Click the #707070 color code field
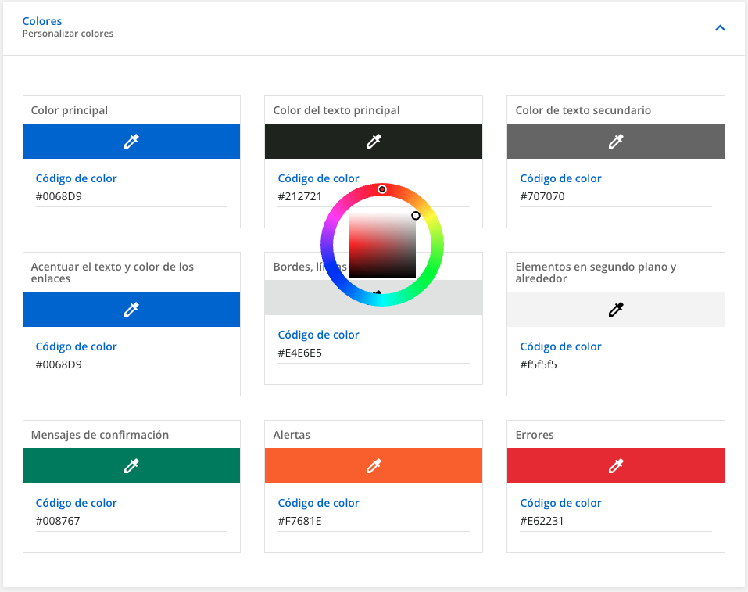748x592 pixels. click(x=616, y=197)
